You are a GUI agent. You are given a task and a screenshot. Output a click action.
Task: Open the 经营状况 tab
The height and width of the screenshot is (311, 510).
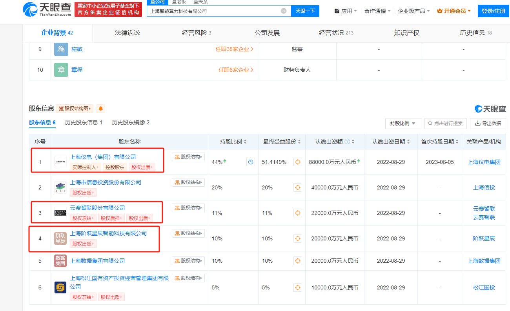click(336, 33)
